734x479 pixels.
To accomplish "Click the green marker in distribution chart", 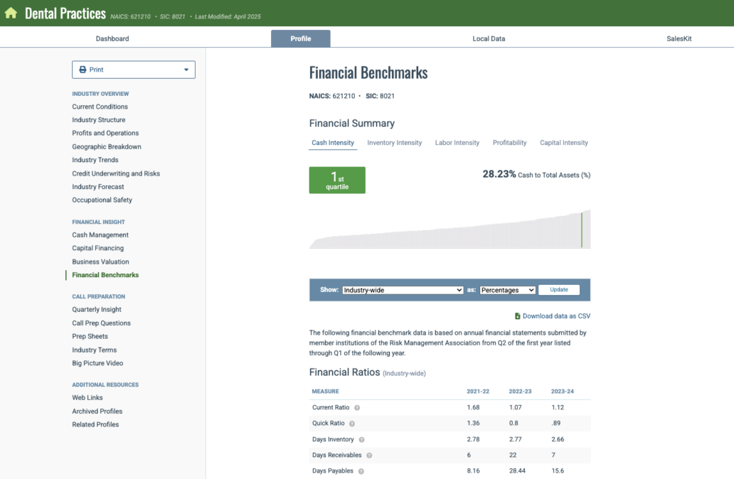I will coord(581,230).
